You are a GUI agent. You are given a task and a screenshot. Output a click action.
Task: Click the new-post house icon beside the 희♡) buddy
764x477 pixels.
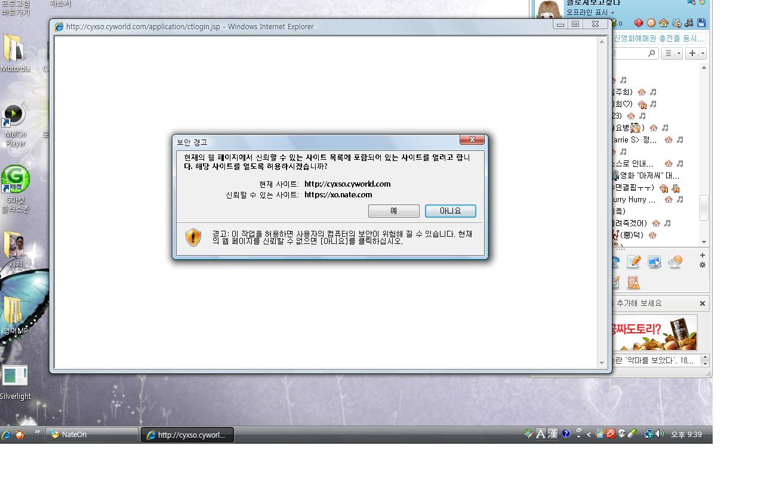click(642, 104)
